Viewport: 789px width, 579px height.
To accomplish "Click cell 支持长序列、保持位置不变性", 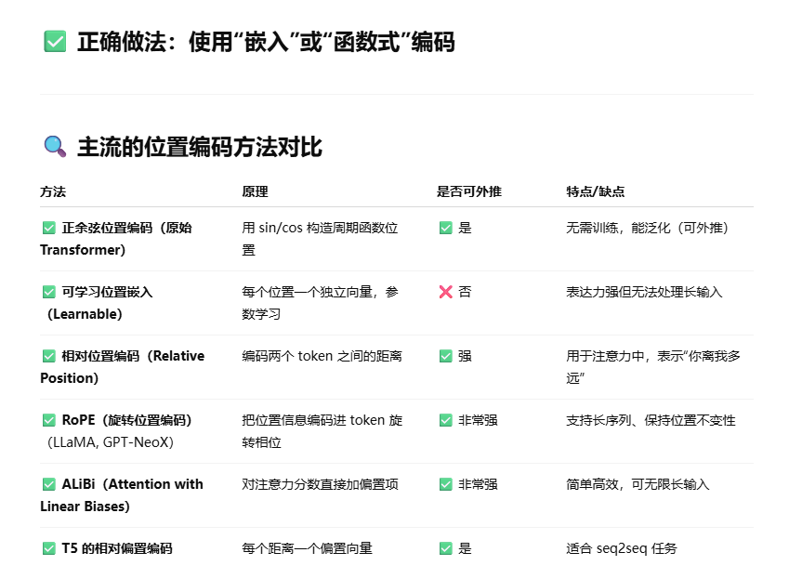I will [x=651, y=420].
